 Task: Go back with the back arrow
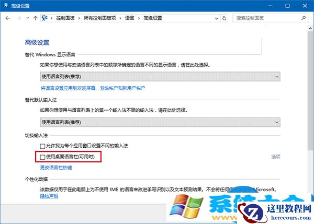point(8,18)
